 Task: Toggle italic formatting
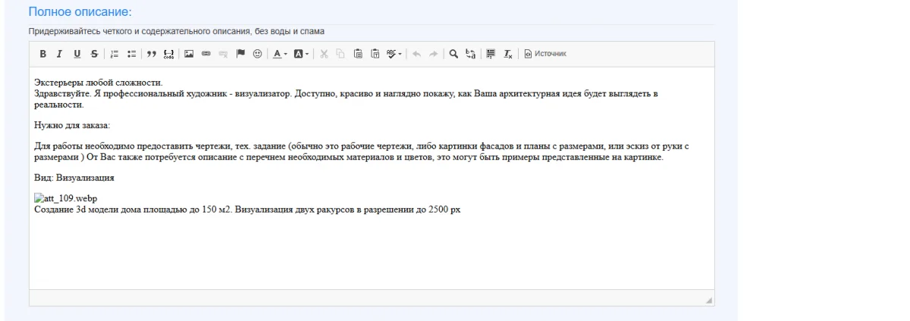(x=59, y=54)
